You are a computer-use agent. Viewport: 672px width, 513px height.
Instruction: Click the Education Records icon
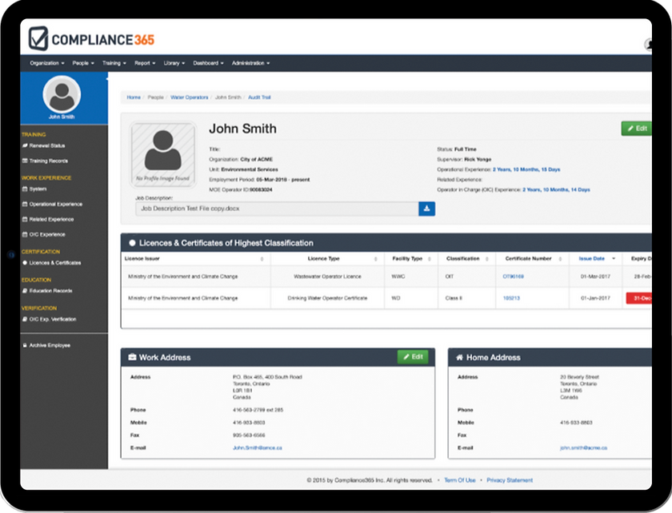25,291
